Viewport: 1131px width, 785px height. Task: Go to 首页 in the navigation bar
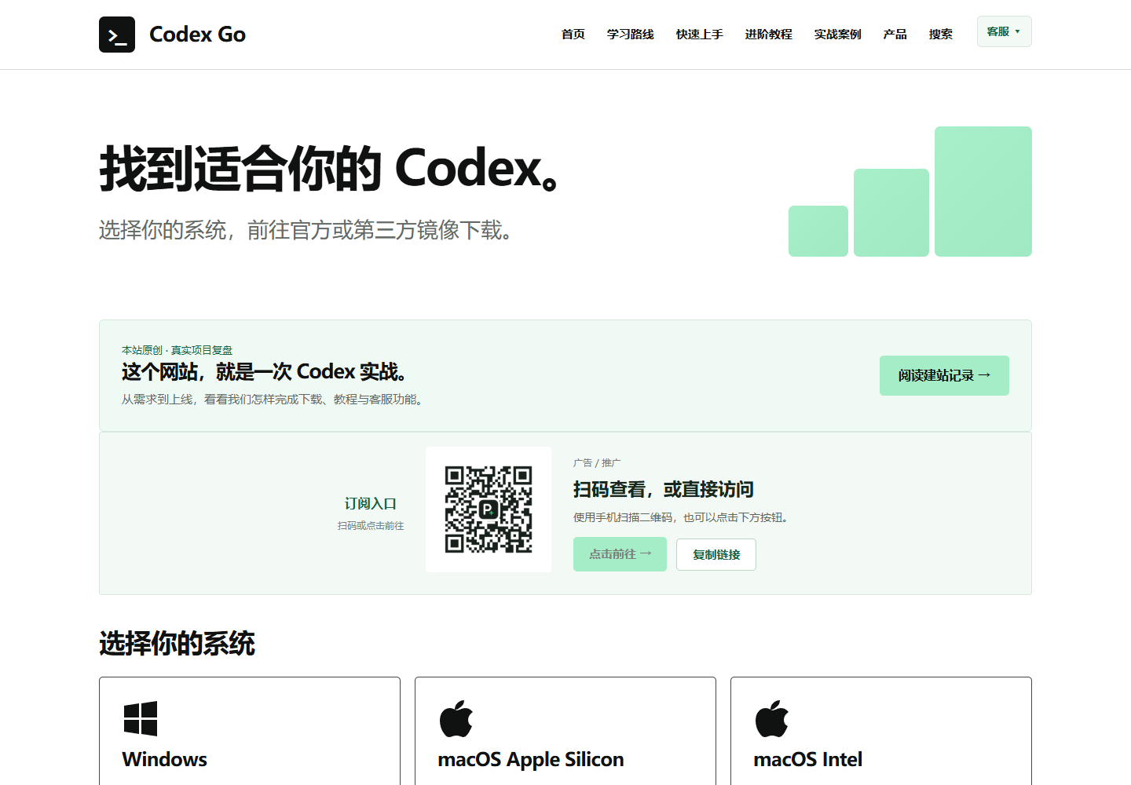click(573, 35)
